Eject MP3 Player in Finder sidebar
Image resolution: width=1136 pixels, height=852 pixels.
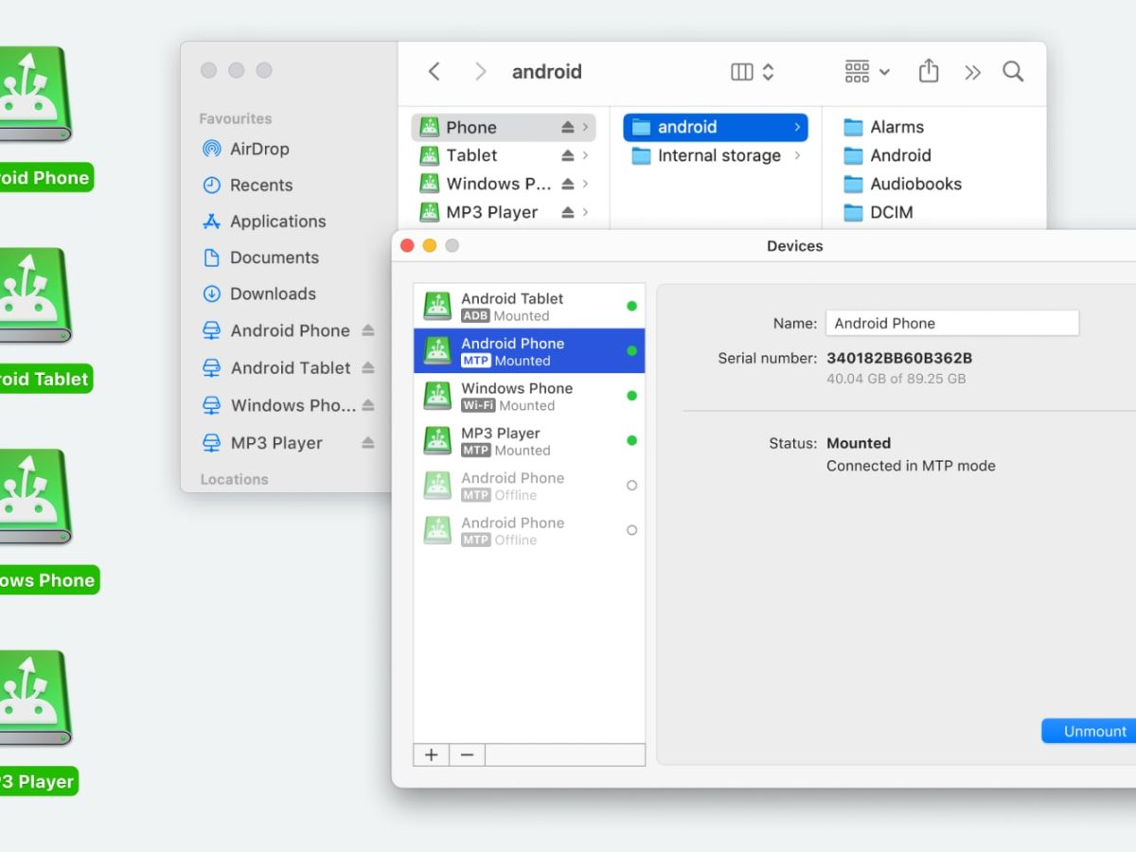click(x=368, y=443)
